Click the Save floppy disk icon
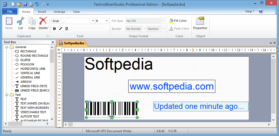This screenshot has height=136, width=279. pos(25,4)
